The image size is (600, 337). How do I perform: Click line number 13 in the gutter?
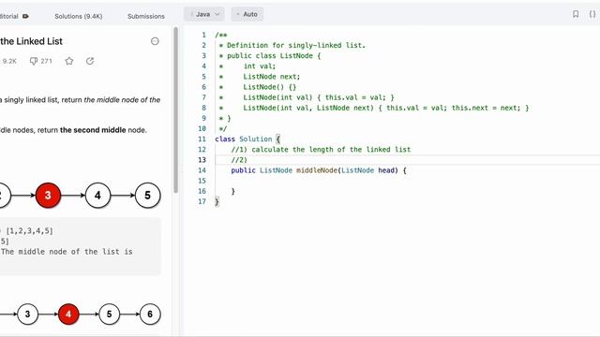[202, 160]
